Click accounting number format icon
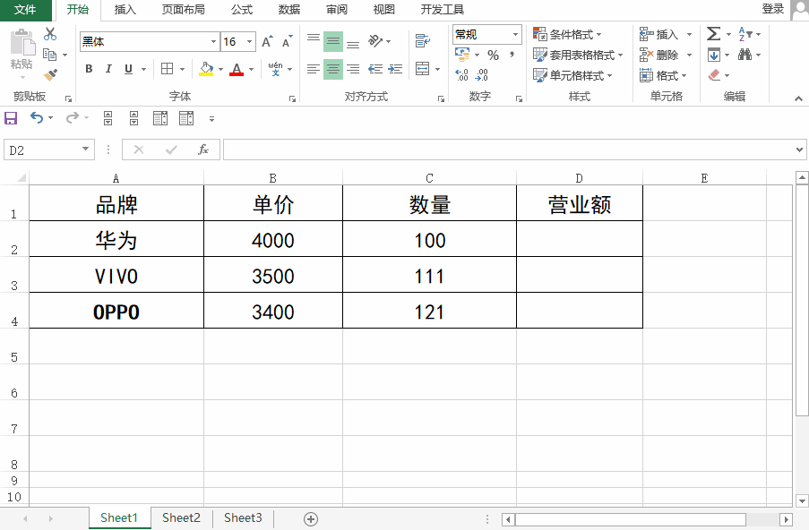Image resolution: width=809 pixels, height=530 pixels. point(462,54)
